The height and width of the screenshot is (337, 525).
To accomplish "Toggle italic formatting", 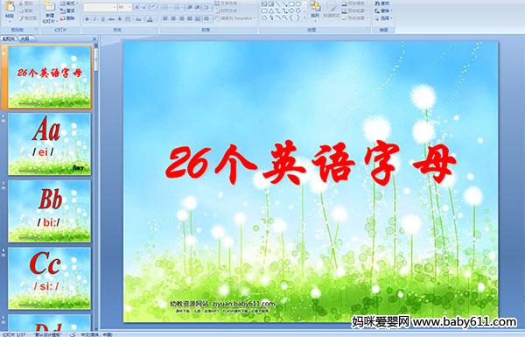I will point(94,19).
